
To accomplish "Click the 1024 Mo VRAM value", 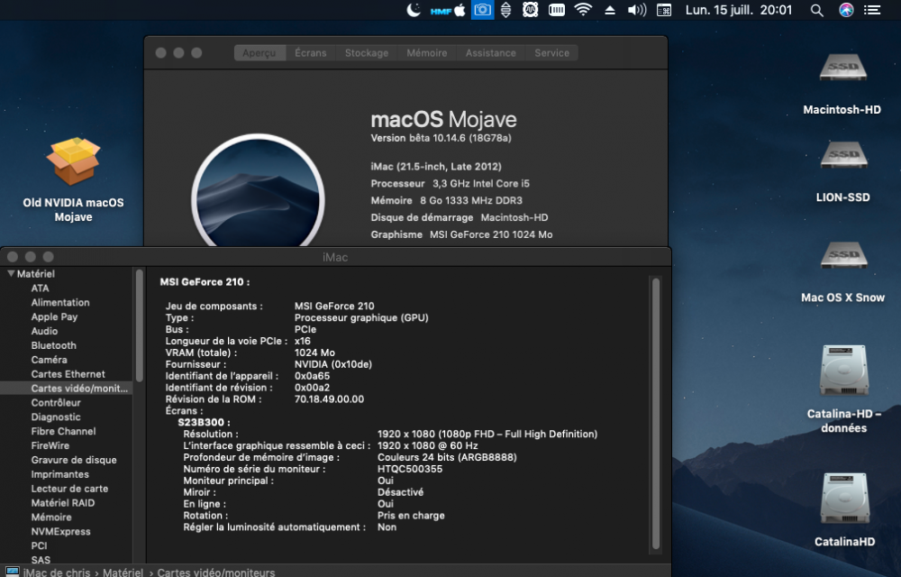I will tap(314, 353).
